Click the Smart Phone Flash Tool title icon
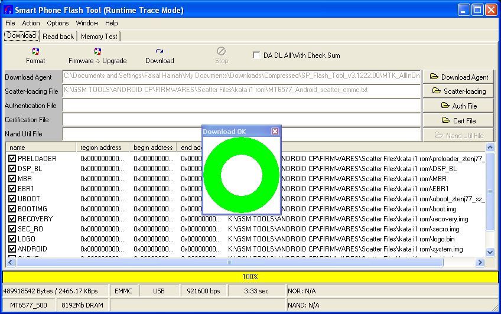The image size is (501, 314). (8, 10)
